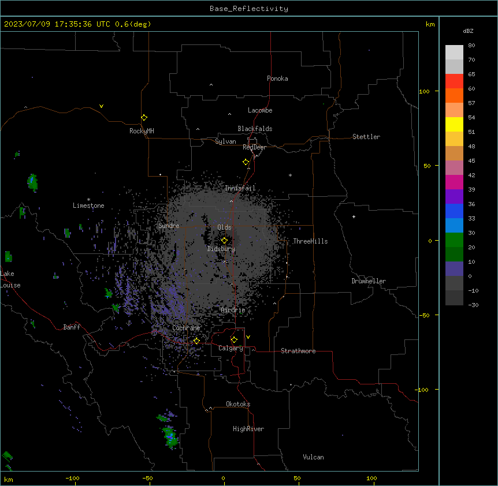Image resolution: width=498 pixels, height=486 pixels.
Task: Click the Limestone label
Action: tap(88, 205)
